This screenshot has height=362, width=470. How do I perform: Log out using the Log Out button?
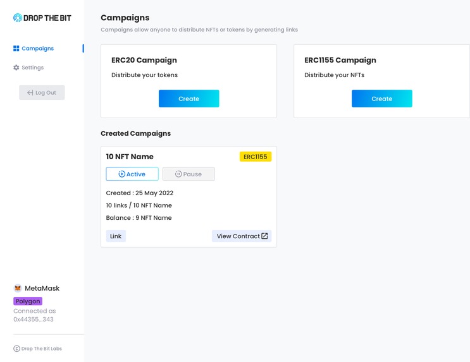[x=42, y=92]
